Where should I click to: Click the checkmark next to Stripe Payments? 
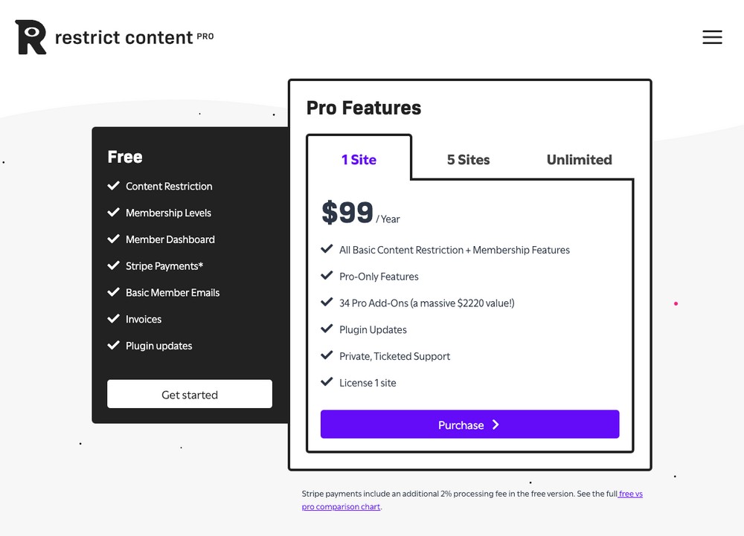(113, 265)
